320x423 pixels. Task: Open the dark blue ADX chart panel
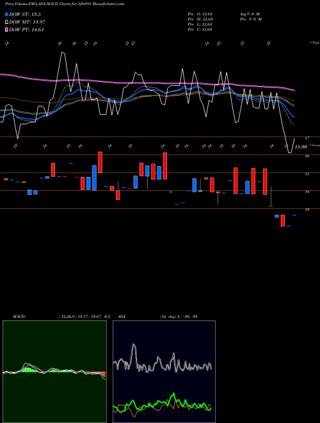pyautogui.click(x=164, y=372)
